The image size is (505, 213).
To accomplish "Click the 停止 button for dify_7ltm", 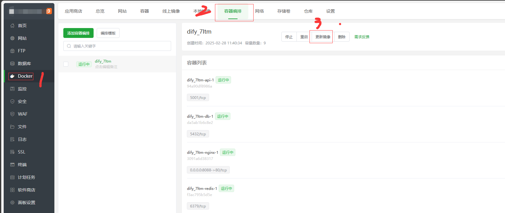I will (289, 37).
